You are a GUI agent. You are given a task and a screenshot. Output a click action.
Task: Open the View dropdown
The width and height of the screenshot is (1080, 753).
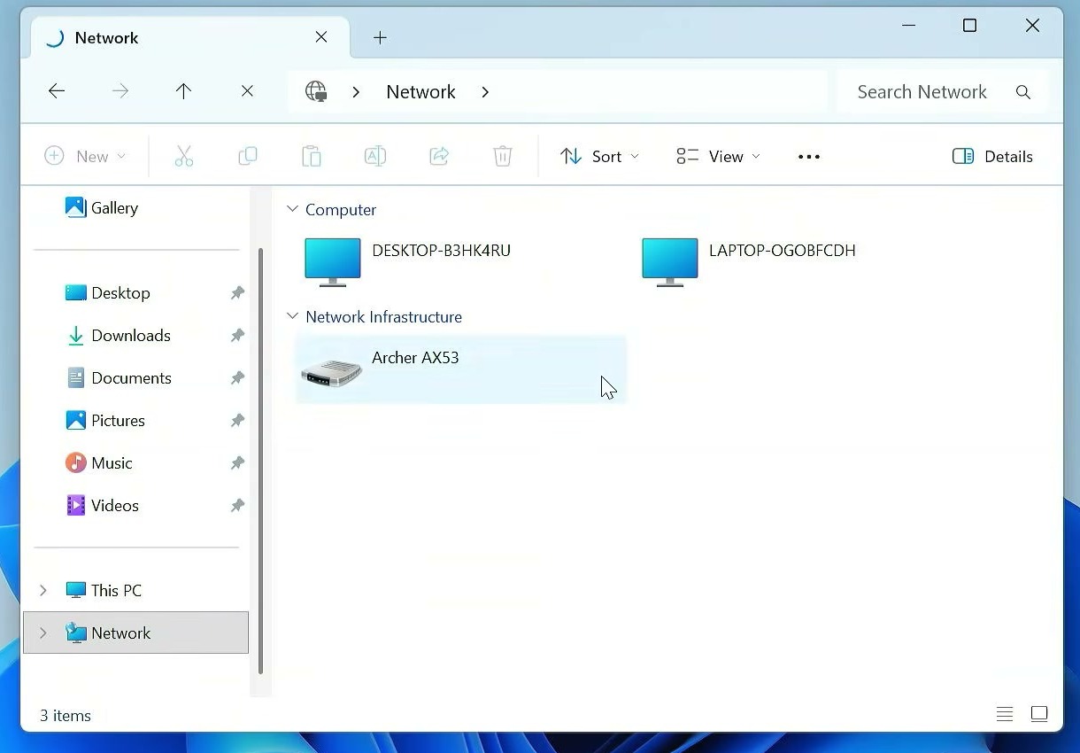point(718,157)
